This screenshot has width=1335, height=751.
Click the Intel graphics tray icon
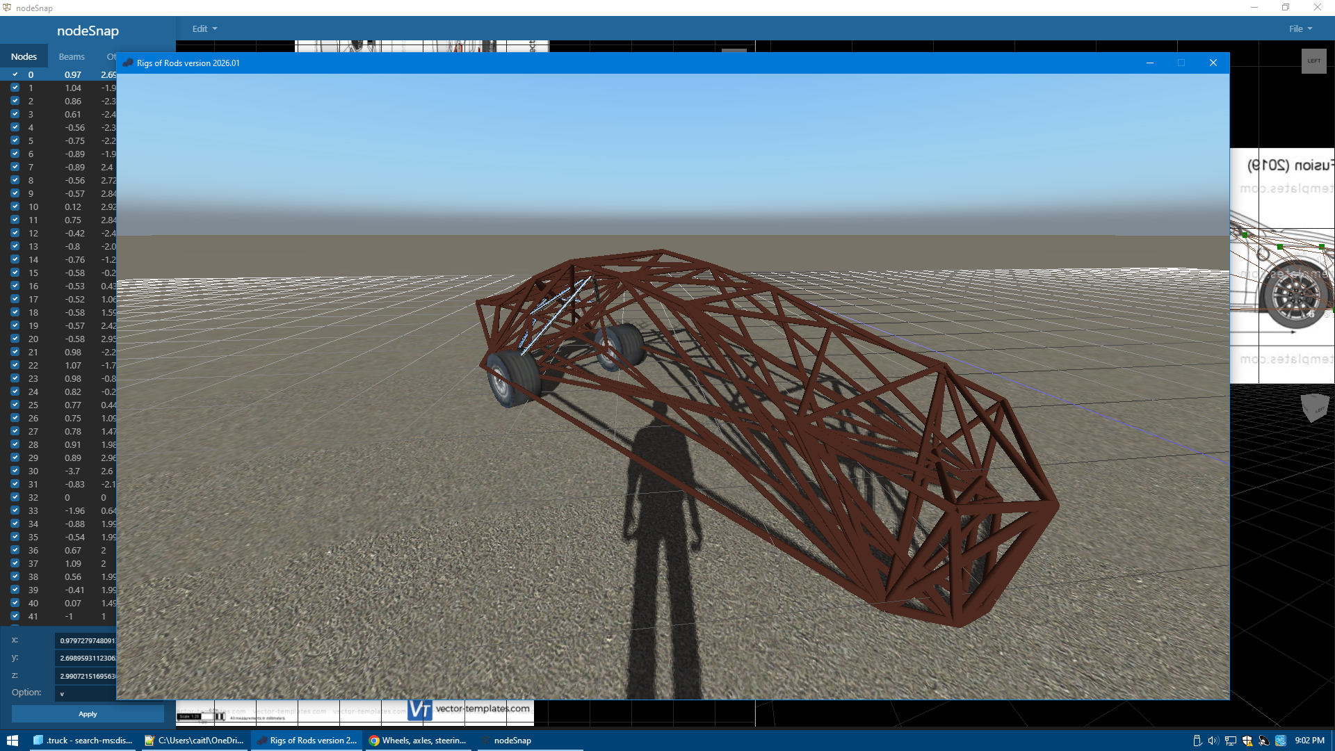point(1281,741)
